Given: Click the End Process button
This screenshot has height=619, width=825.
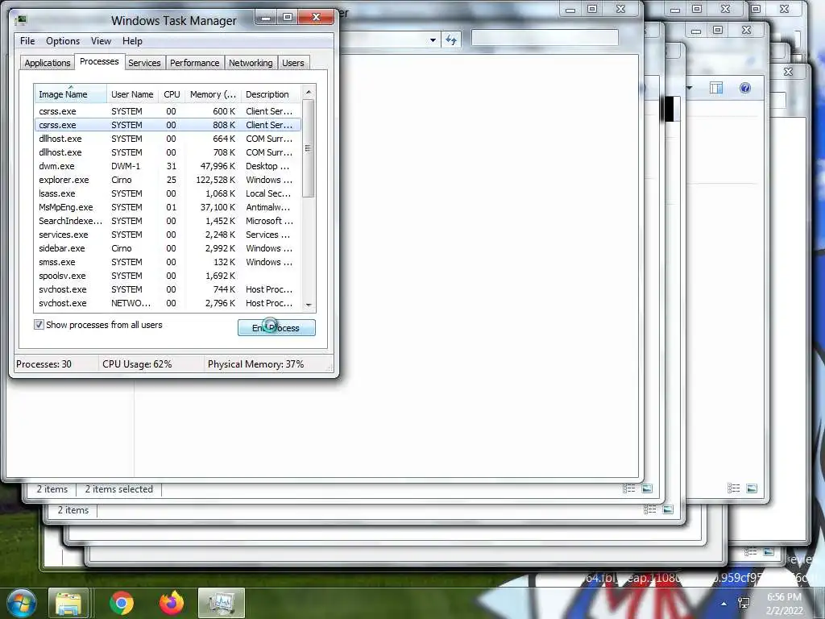Looking at the screenshot, I should click(276, 327).
